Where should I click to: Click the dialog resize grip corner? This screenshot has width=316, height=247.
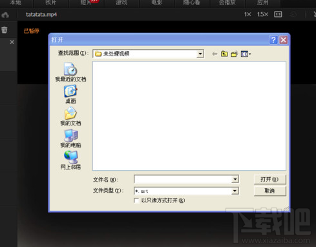click(287, 209)
